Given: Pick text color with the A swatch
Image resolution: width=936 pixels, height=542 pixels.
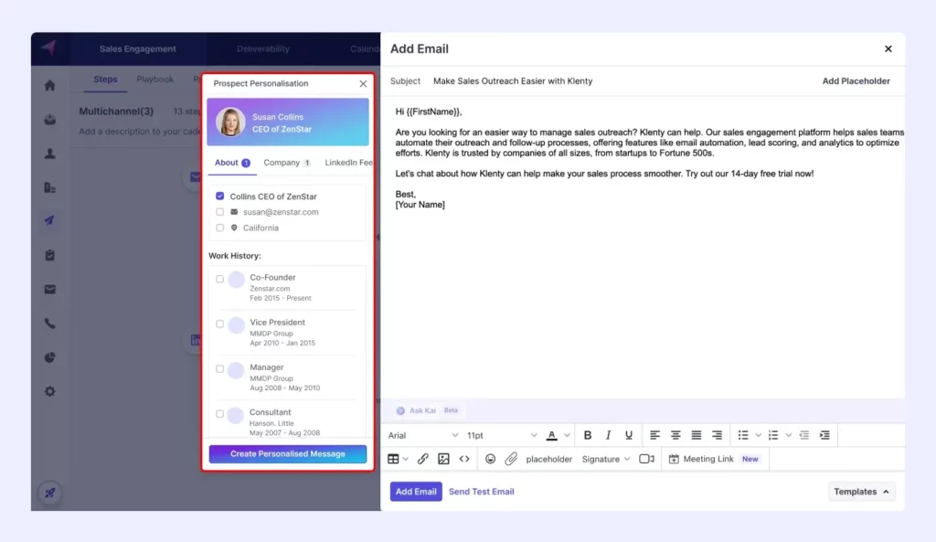Looking at the screenshot, I should (x=552, y=435).
